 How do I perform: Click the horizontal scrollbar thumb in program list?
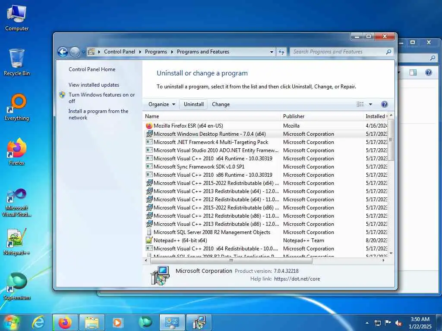tap(231, 261)
